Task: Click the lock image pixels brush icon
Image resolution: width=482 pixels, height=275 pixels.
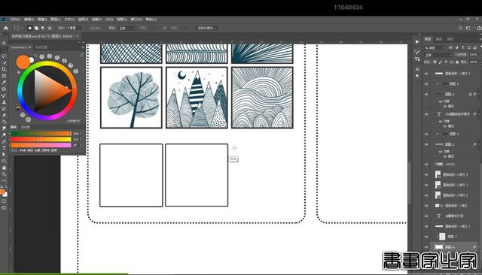Action: [440, 62]
